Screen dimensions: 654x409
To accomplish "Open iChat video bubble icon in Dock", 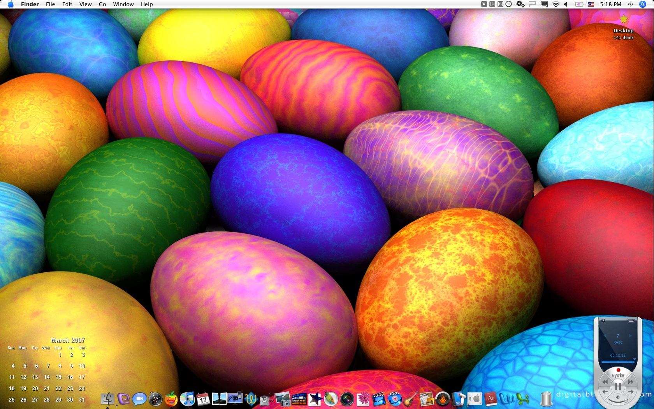I will click(x=139, y=398).
